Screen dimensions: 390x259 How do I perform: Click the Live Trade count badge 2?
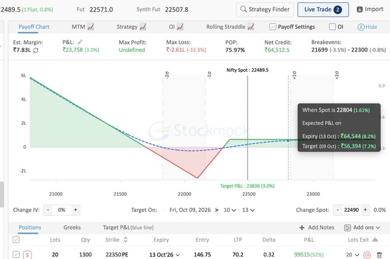338,10
